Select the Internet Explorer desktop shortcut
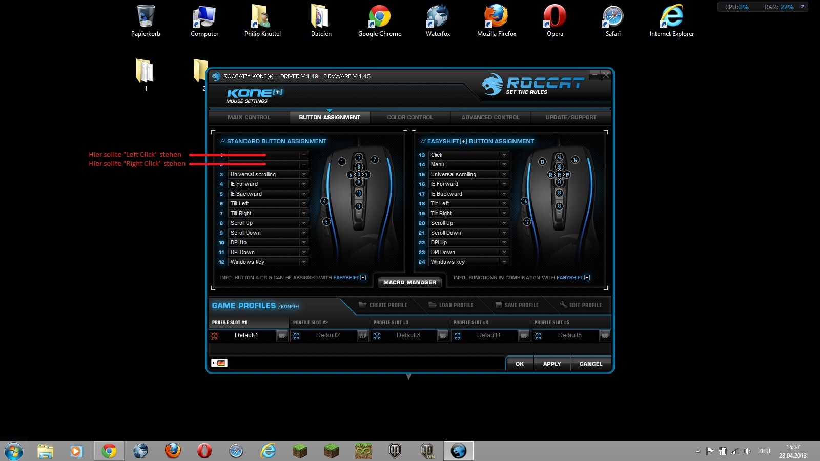Viewport: 820px width, 461px height. [x=672, y=20]
